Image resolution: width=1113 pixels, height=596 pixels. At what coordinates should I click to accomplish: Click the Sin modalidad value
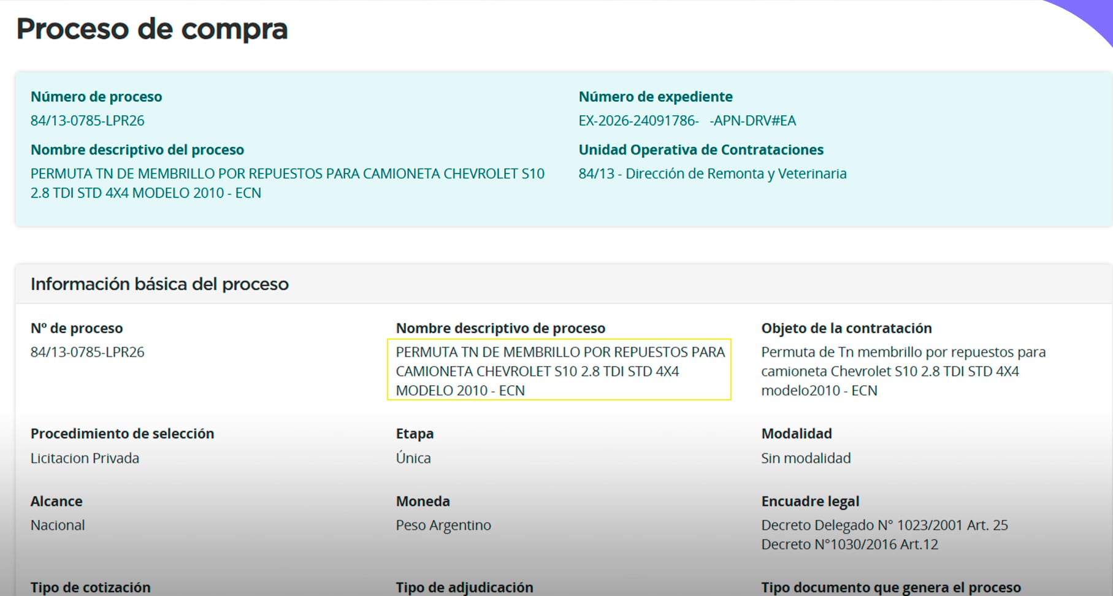pyautogui.click(x=806, y=458)
